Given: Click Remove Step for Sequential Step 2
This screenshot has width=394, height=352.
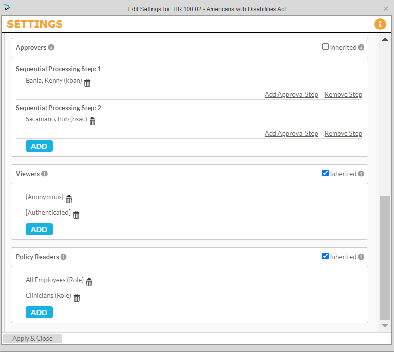Looking at the screenshot, I should coord(343,133).
